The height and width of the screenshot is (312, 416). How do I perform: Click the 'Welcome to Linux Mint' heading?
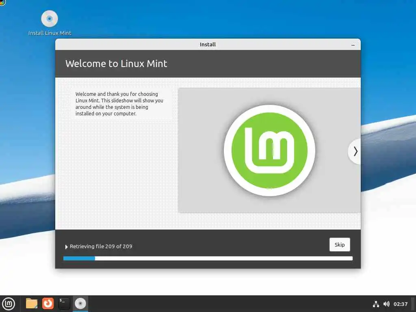[x=116, y=64]
